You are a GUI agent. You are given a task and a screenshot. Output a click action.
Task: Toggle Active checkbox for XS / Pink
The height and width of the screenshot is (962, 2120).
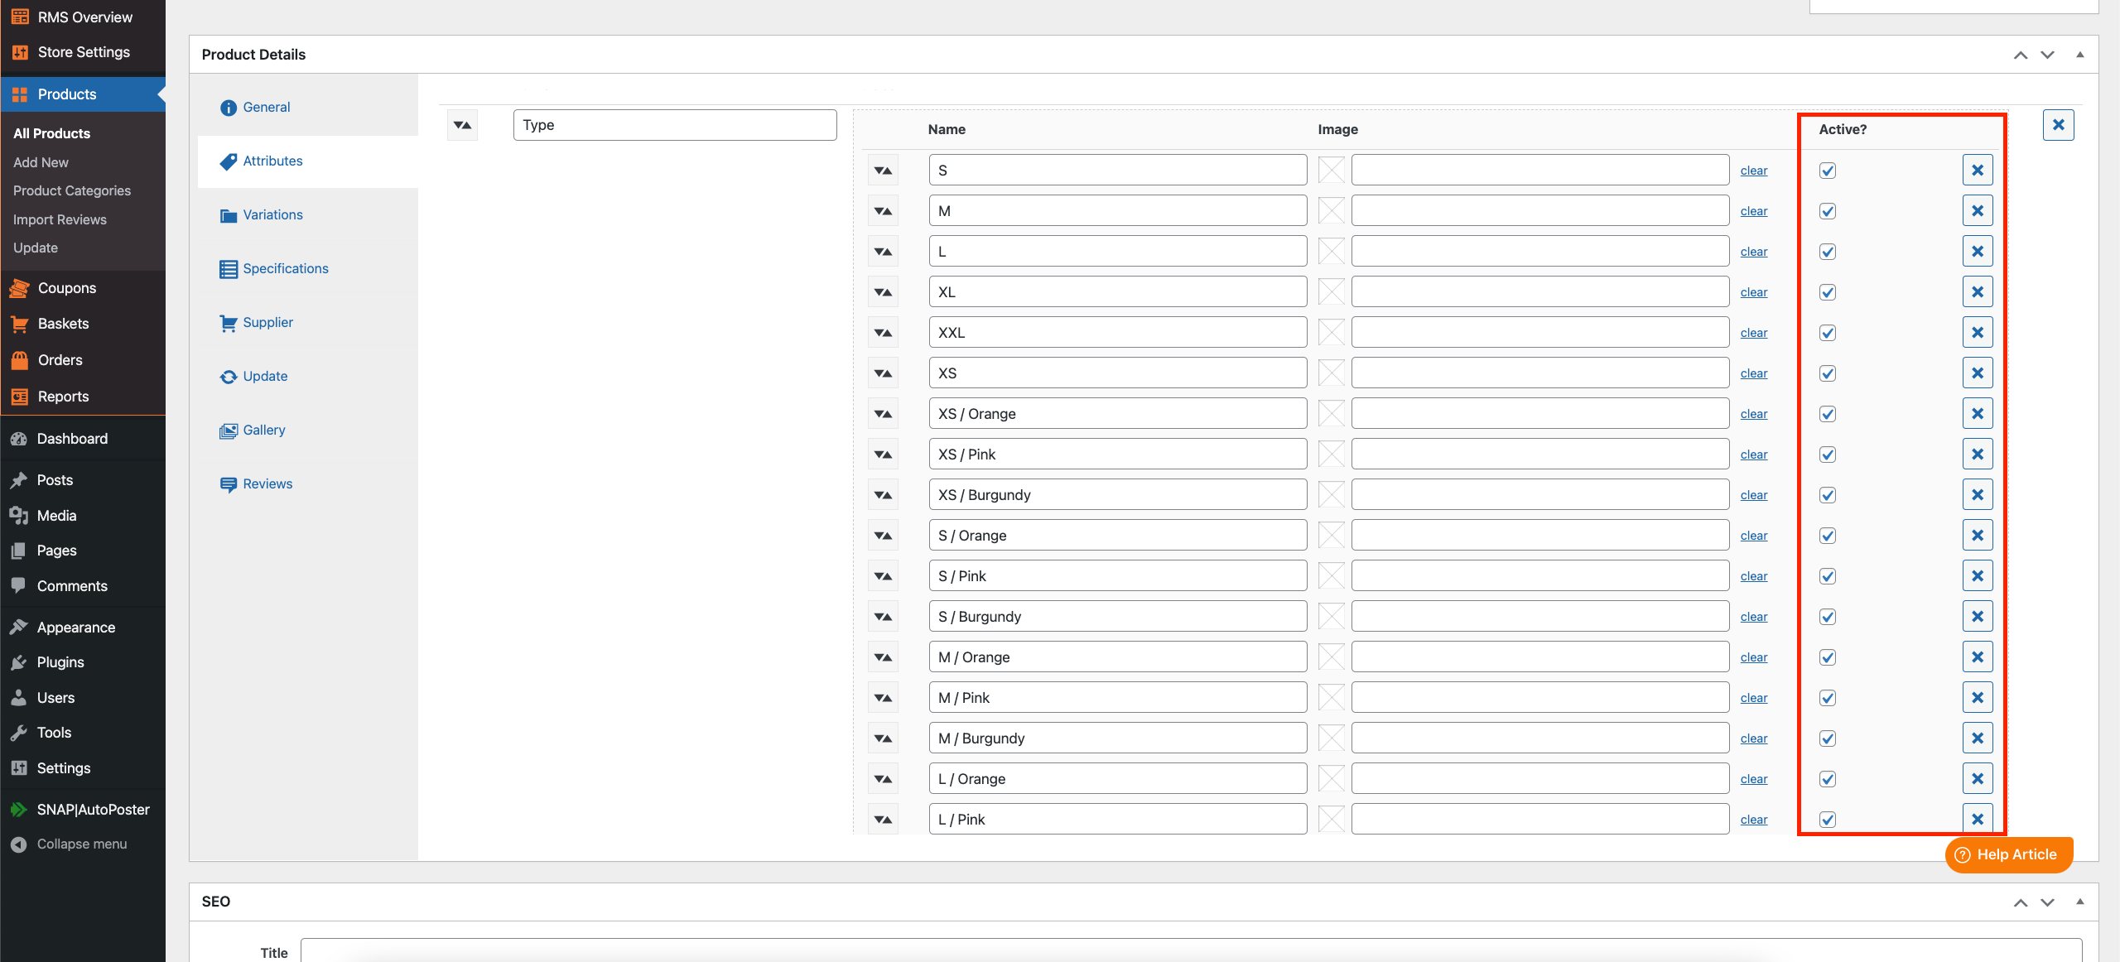click(1828, 455)
